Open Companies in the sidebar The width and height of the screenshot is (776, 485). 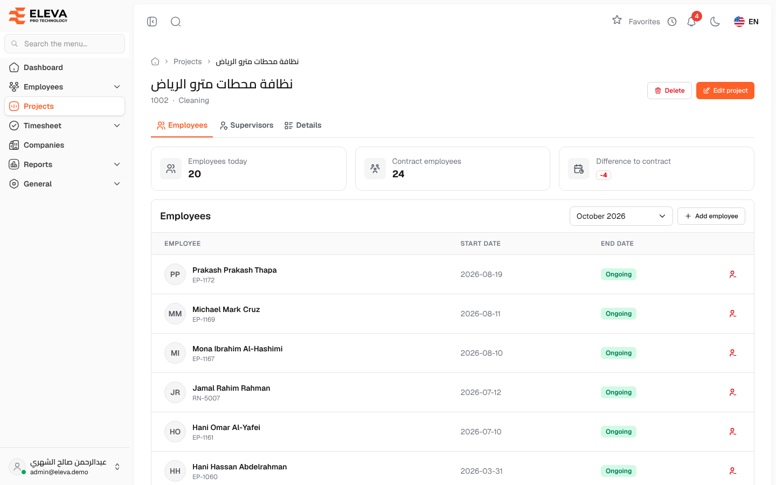coord(65,145)
